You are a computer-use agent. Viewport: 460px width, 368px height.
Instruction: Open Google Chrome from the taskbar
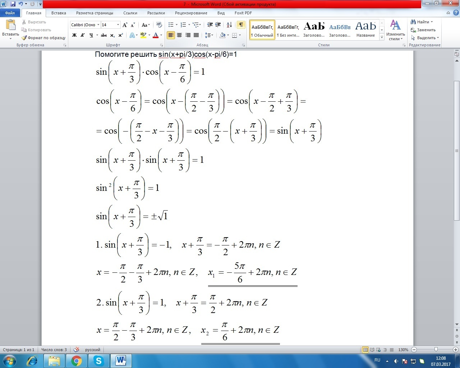[76, 361]
